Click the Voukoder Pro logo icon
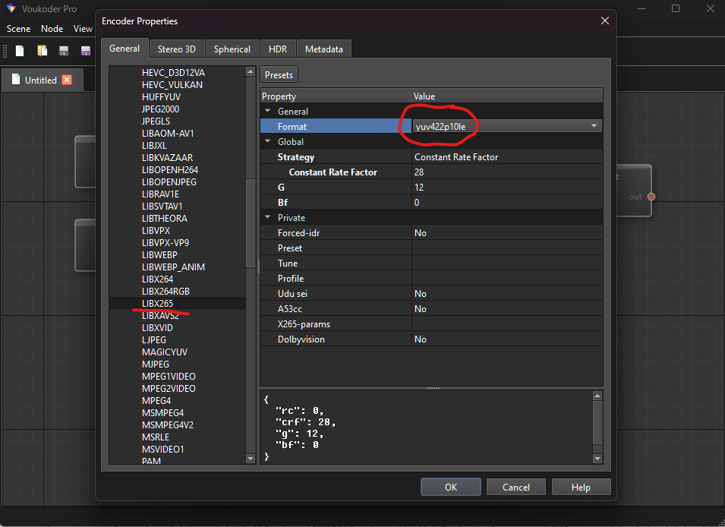Viewport: 725px width, 527px height. [x=11, y=8]
